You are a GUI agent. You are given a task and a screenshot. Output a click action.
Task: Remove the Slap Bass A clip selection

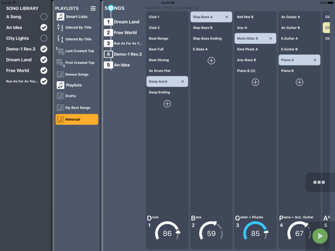coord(227,17)
